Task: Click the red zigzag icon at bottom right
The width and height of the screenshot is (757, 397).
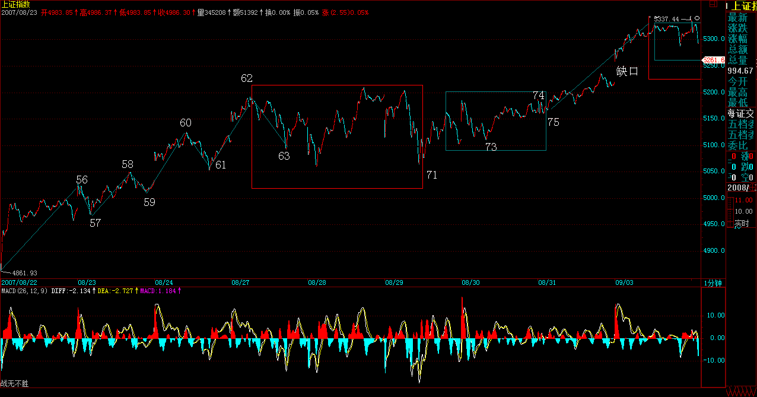Action: [740, 392]
